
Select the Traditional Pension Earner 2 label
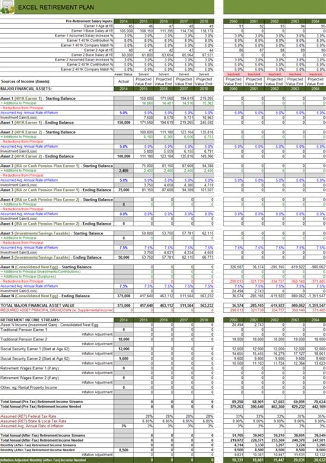point(23,339)
